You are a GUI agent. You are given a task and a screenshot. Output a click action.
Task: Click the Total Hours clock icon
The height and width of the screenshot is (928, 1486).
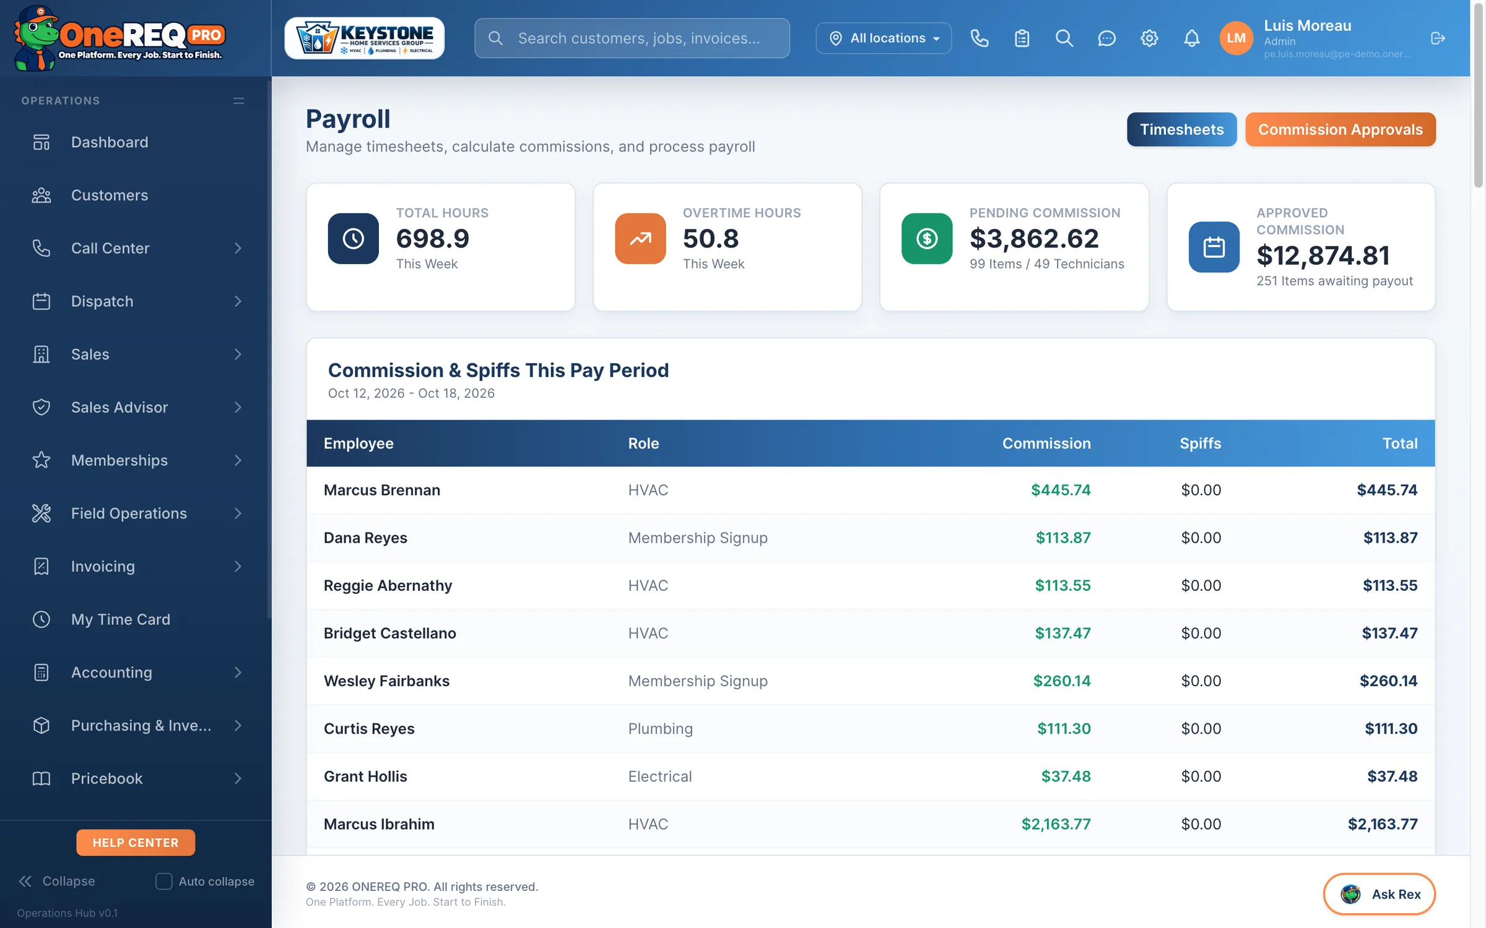click(353, 239)
